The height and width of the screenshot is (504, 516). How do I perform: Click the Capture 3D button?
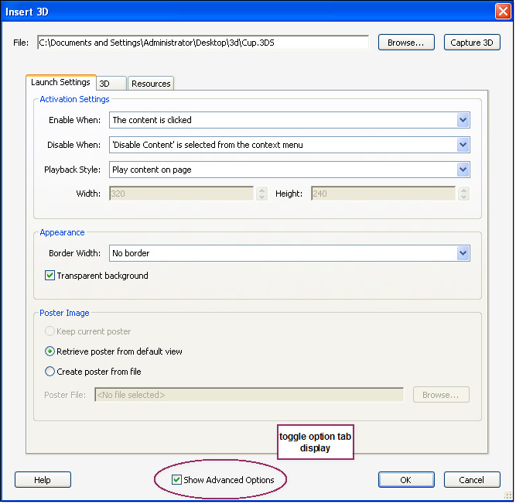pyautogui.click(x=471, y=43)
